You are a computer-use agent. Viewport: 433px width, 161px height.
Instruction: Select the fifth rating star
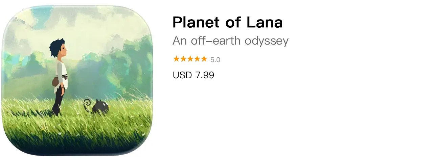204,59
